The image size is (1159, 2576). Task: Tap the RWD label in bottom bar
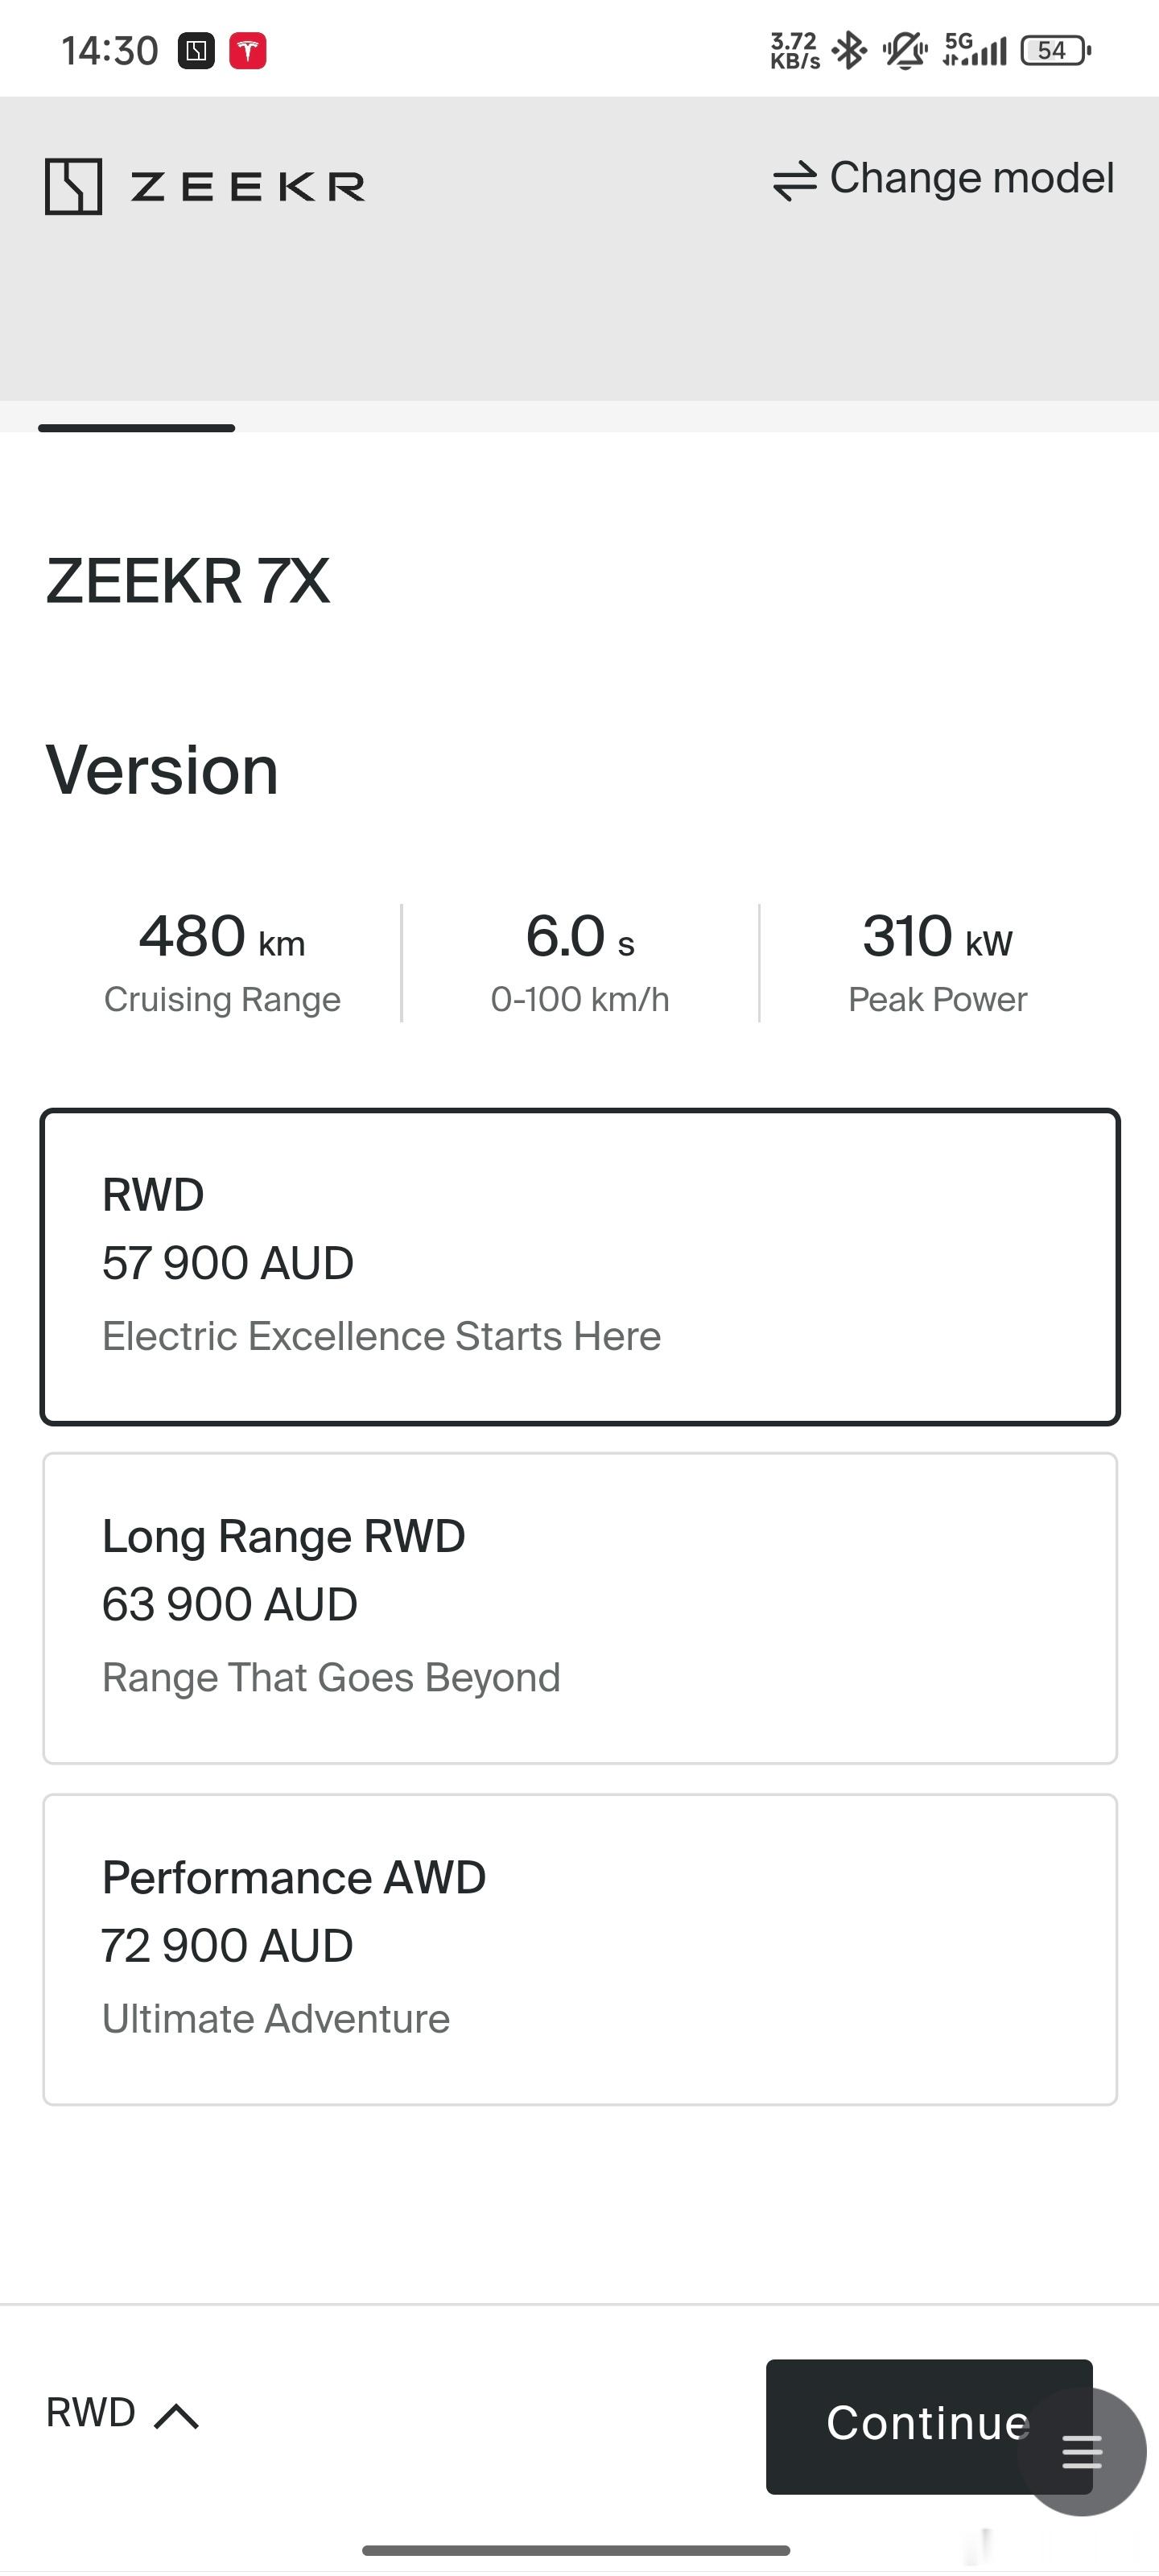[91, 2412]
